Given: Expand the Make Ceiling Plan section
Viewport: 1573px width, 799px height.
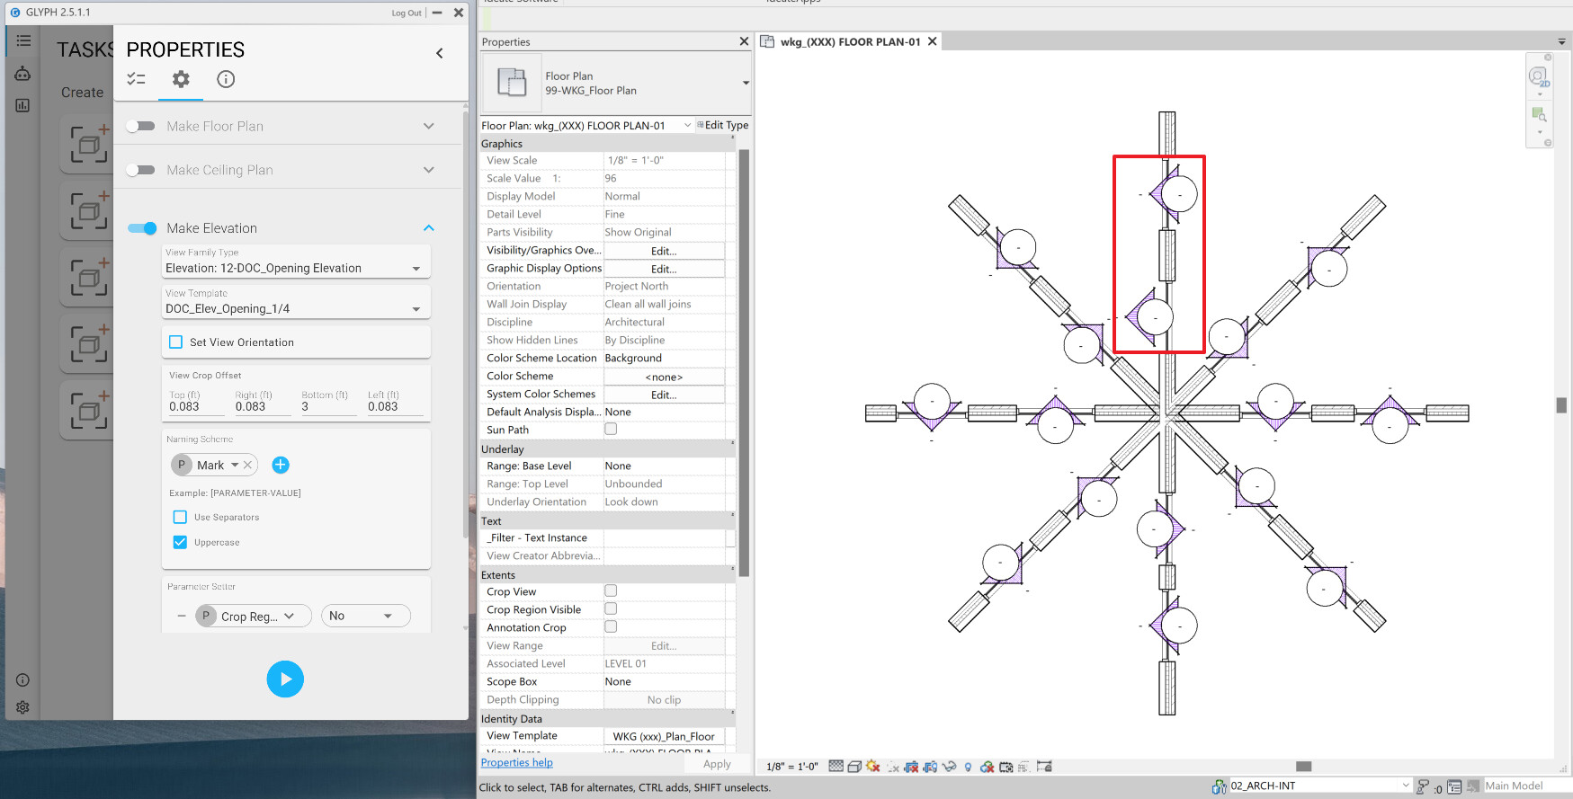Looking at the screenshot, I should point(429,170).
